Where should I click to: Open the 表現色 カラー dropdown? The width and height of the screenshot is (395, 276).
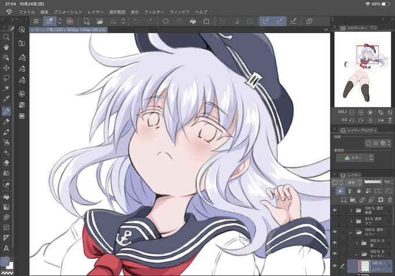[x=355, y=158]
